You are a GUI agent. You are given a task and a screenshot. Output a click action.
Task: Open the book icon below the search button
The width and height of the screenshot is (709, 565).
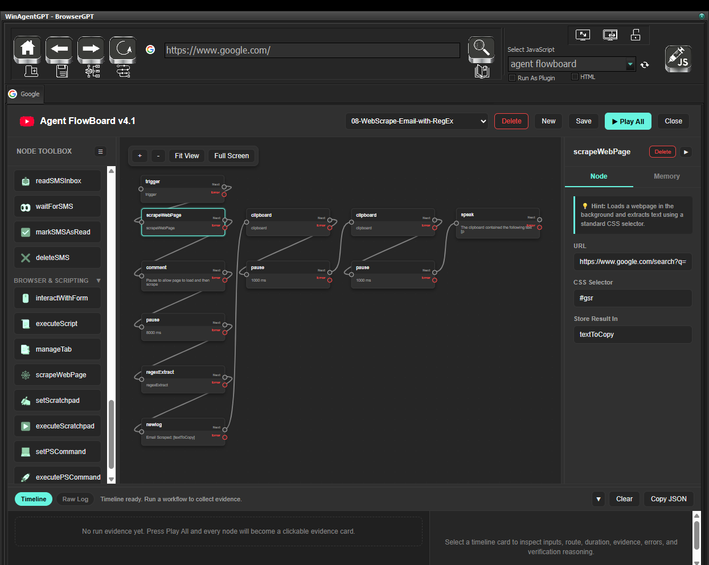click(482, 72)
